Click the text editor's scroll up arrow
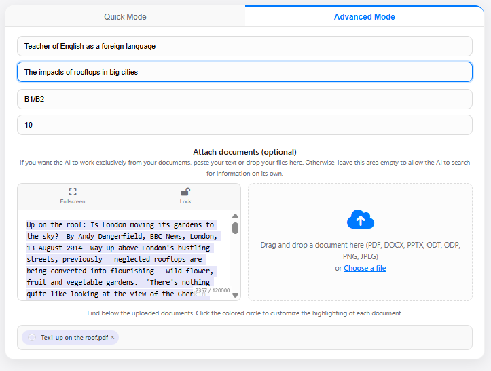 [235, 216]
